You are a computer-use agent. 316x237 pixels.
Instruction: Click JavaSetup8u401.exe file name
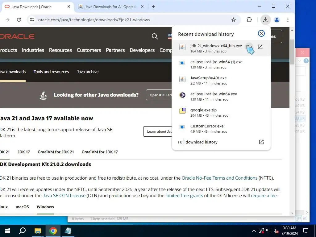pyautogui.click(x=208, y=78)
